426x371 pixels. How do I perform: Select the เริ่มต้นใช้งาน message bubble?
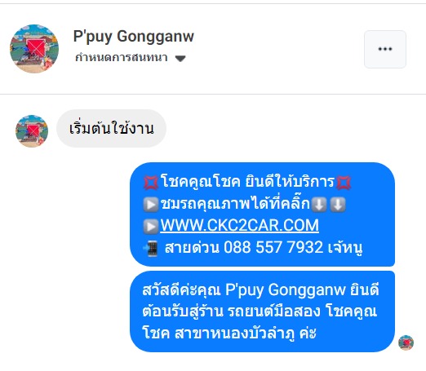(111, 129)
